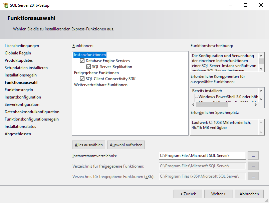269x203 pixels.
Task: Click Instanzstammverzeichnis path input field
Action: pos(202,156)
